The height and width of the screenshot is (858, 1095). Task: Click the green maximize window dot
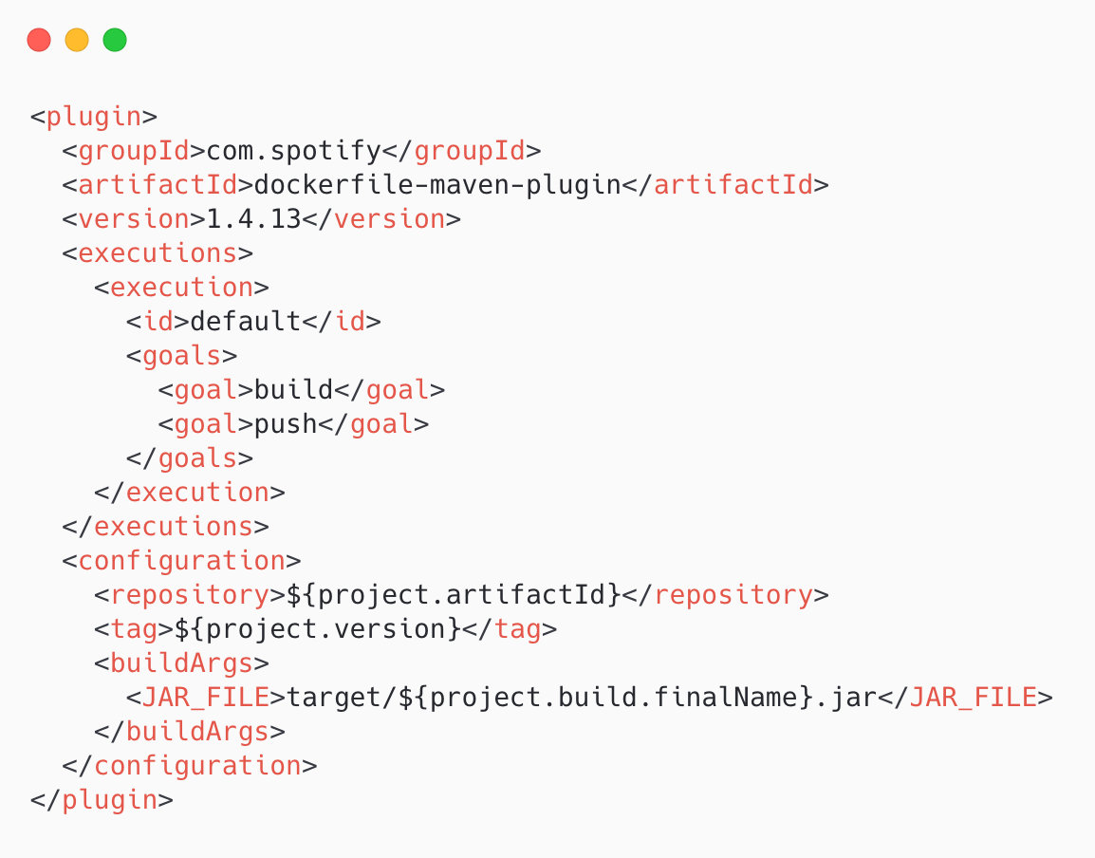tap(115, 40)
